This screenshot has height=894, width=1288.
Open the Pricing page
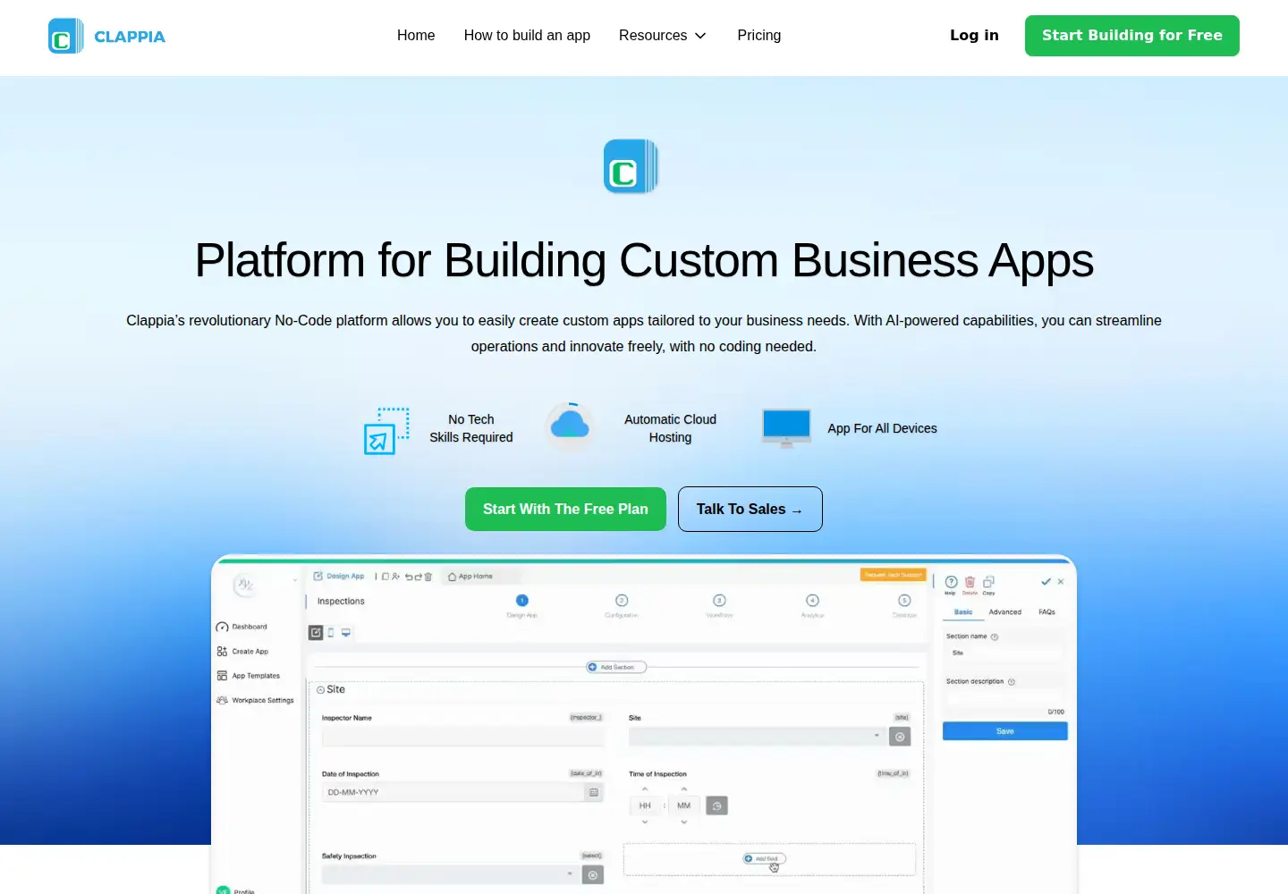pos(758,36)
